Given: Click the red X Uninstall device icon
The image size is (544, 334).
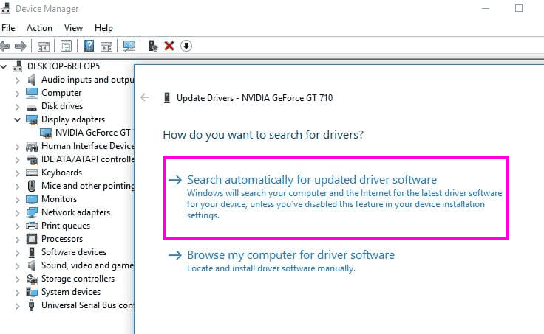Looking at the screenshot, I should click(169, 46).
